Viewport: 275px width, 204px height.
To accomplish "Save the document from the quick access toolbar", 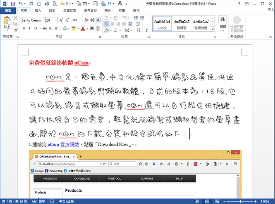I will (13, 3).
